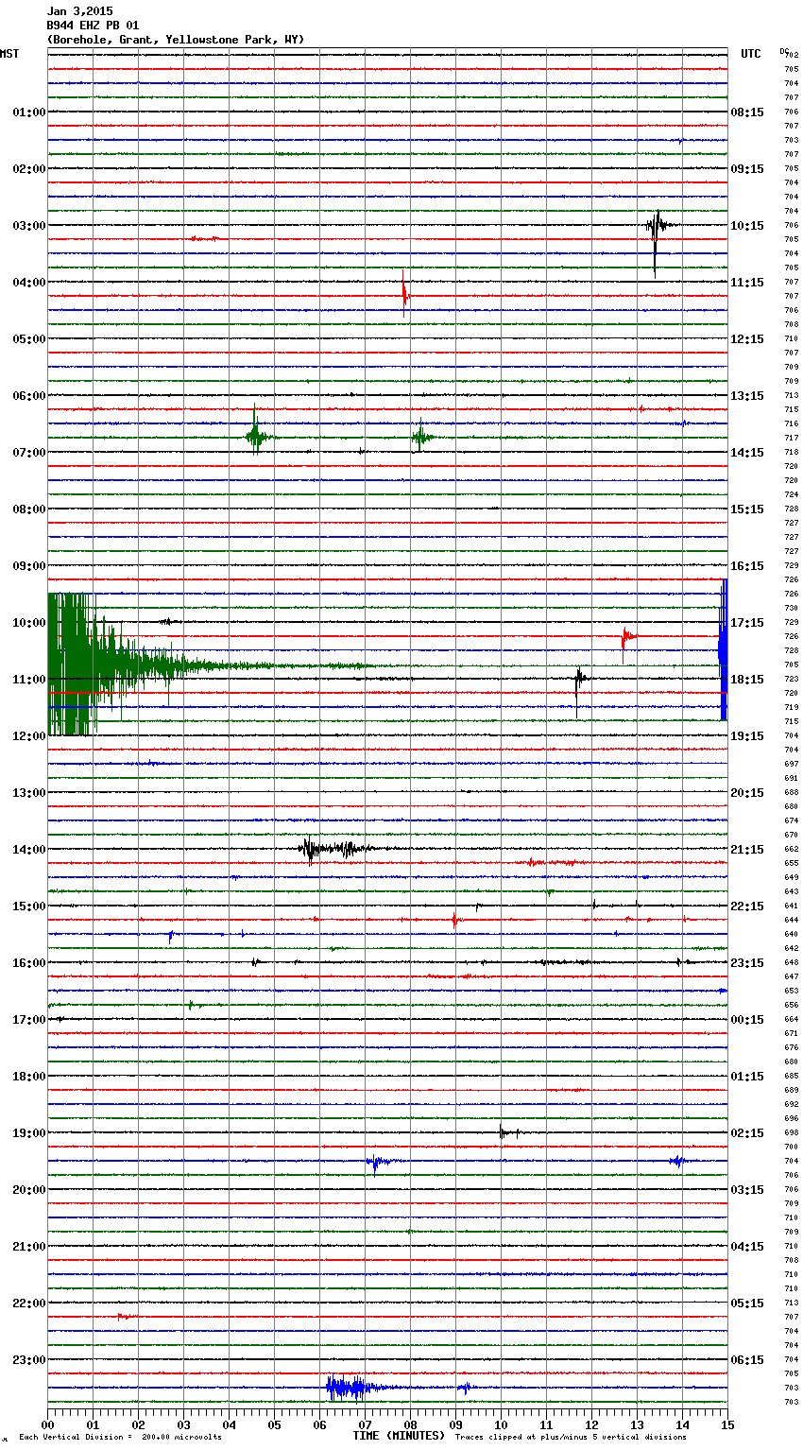Click the Borehole, Grant, Yellowstone Park location text
The height and width of the screenshot is (1450, 803).
click(x=176, y=40)
